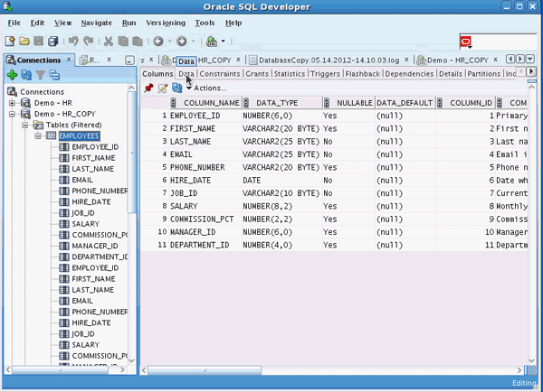Switch to the Statistics tab

pyautogui.click(x=290, y=74)
